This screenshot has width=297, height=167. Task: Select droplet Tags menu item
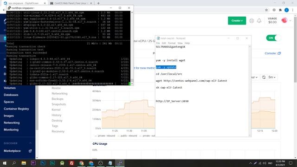pyautogui.click(x=55, y=126)
